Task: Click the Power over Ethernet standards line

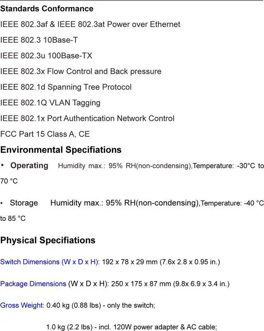Action: [x=90, y=24]
